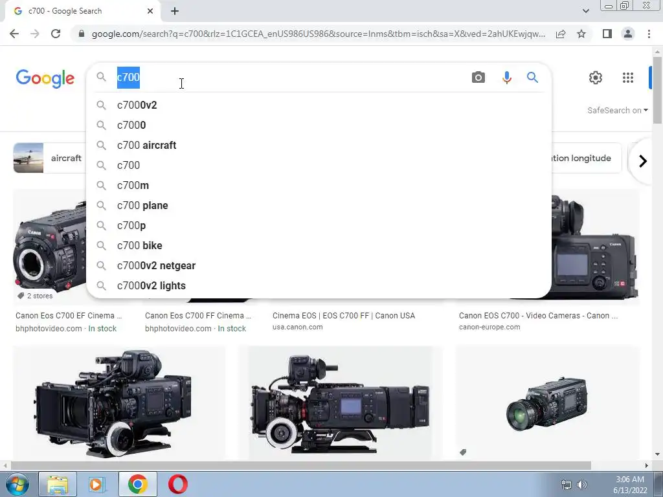Image resolution: width=663 pixels, height=497 pixels.
Task: Click the network tray icon
Action: point(566,485)
